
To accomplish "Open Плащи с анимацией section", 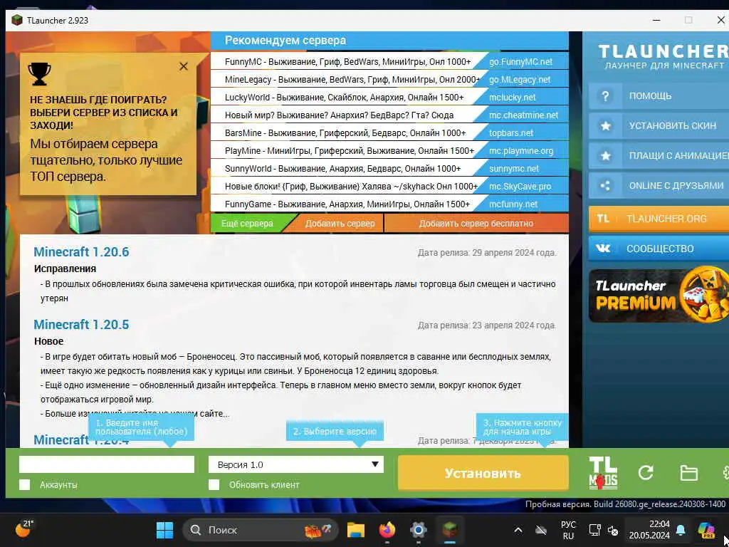I will (659, 155).
